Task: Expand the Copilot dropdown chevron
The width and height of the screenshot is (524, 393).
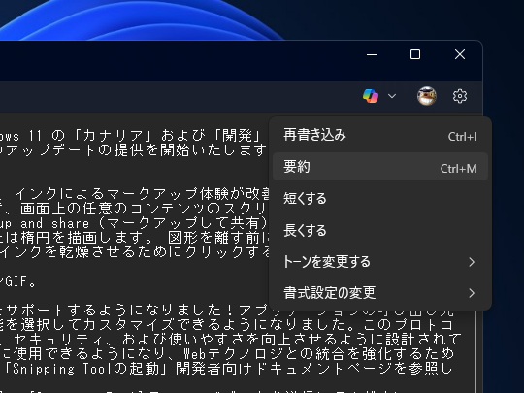Action: 392,96
